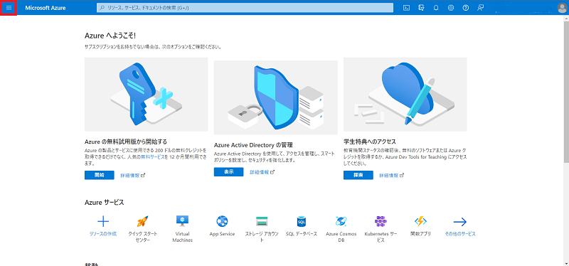The height and width of the screenshot is (266, 569).
Task: Open the feedback icon in header
Action: [x=481, y=8]
